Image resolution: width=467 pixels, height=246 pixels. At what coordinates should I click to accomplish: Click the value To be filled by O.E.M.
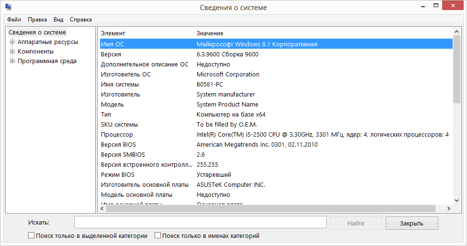pos(227,124)
